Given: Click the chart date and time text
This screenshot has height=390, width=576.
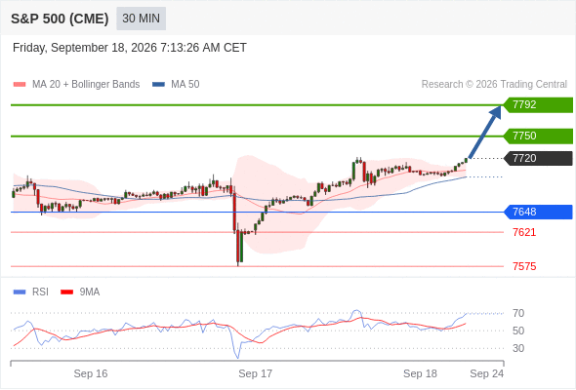Looking at the screenshot, I should tap(129, 48).
